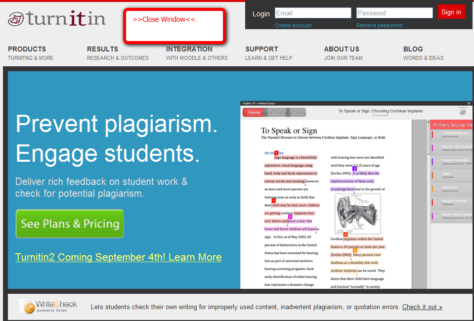Image resolution: width=474 pixels, height=321 pixels.
Task: Open the English 101 > Medical Essay dropdown
Action: point(259,103)
